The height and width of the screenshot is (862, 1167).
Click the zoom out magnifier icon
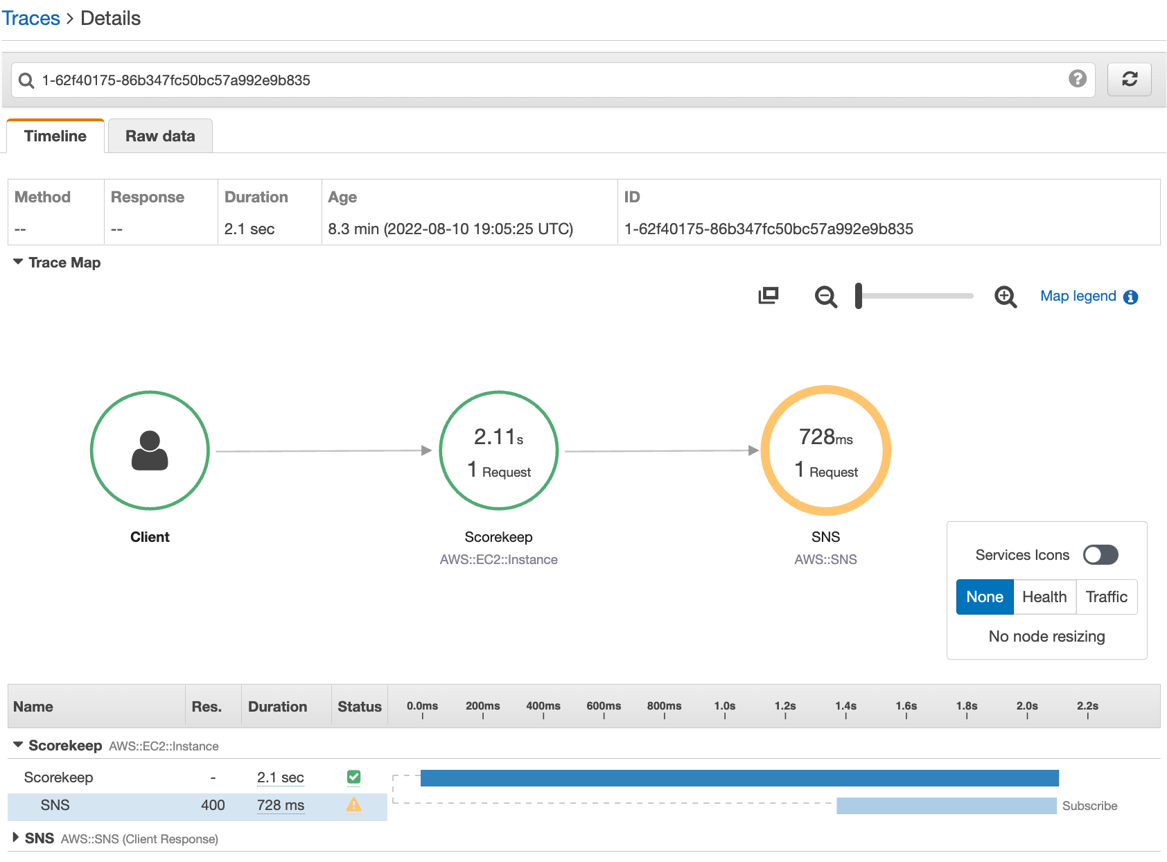pos(825,297)
